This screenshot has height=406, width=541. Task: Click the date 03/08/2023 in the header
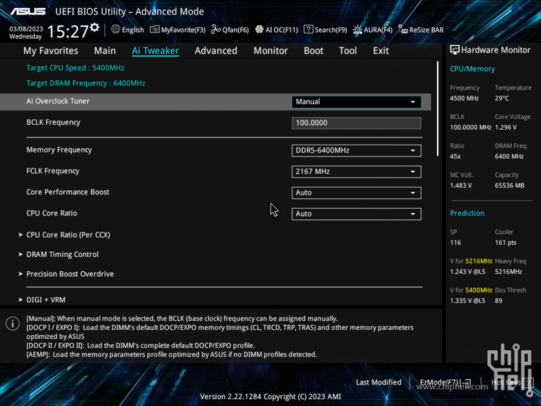pyautogui.click(x=26, y=29)
